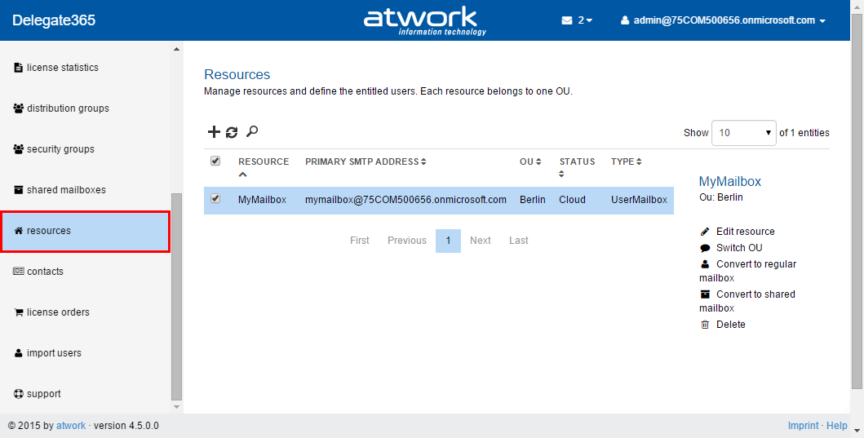Click the search magnifier icon

coord(252,131)
